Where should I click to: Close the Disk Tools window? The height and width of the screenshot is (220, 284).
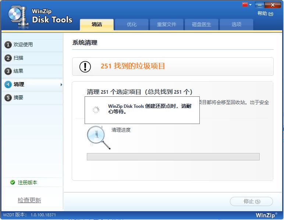[272, 5]
